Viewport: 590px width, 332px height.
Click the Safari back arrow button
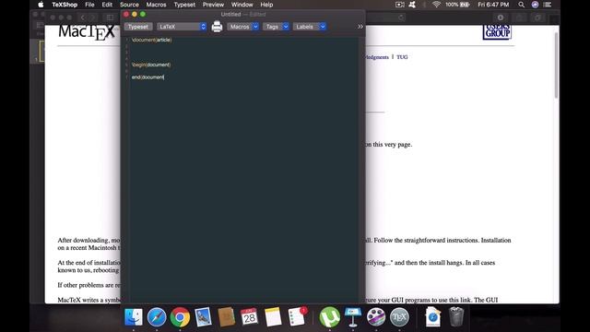[83, 18]
